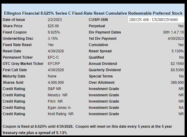187x137 pixels.
Task: Click the Permanent Ticker value EFC-C
Action: (53, 57)
